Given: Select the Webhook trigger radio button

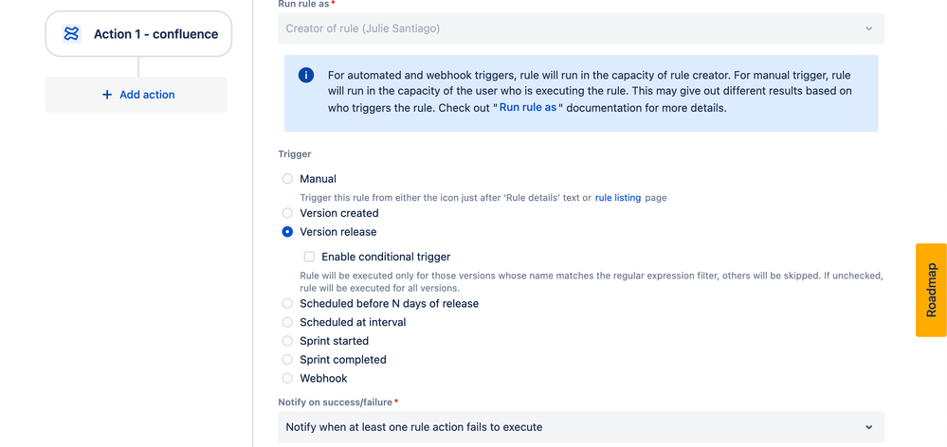Looking at the screenshot, I should tap(287, 378).
